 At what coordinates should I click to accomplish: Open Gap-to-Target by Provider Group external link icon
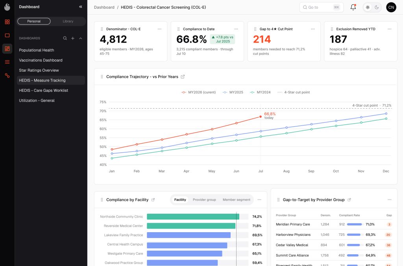pos(349,199)
